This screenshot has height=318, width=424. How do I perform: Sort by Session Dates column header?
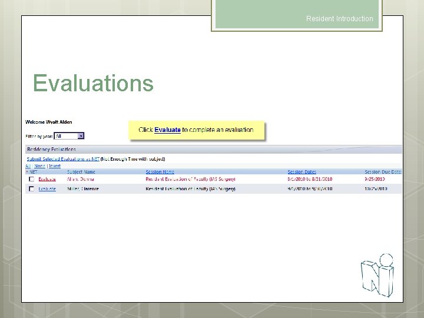coord(302,172)
